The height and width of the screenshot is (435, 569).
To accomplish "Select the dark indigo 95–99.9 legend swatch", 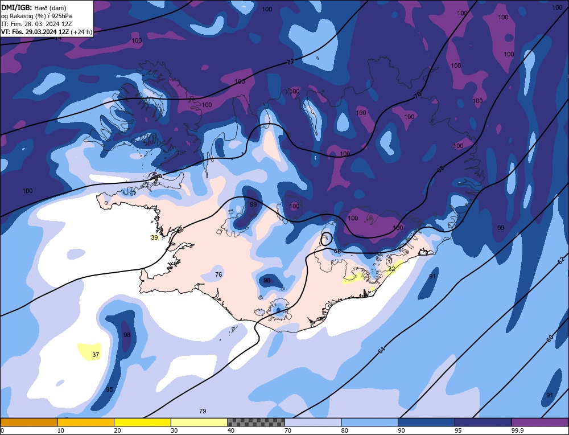I will coord(483,422).
